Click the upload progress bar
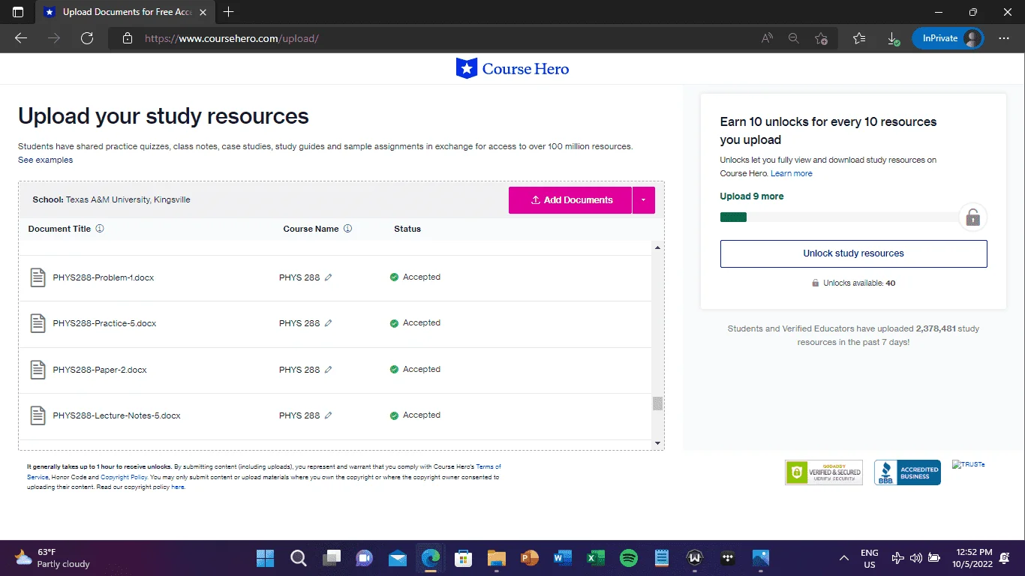 pyautogui.click(x=840, y=217)
